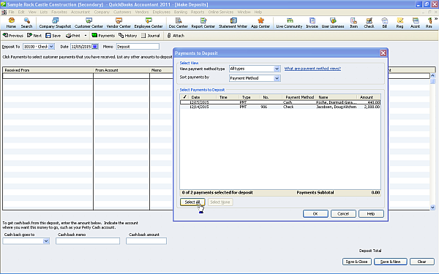Clear the deposit form
The height and width of the screenshot is (274, 439).
point(421,262)
